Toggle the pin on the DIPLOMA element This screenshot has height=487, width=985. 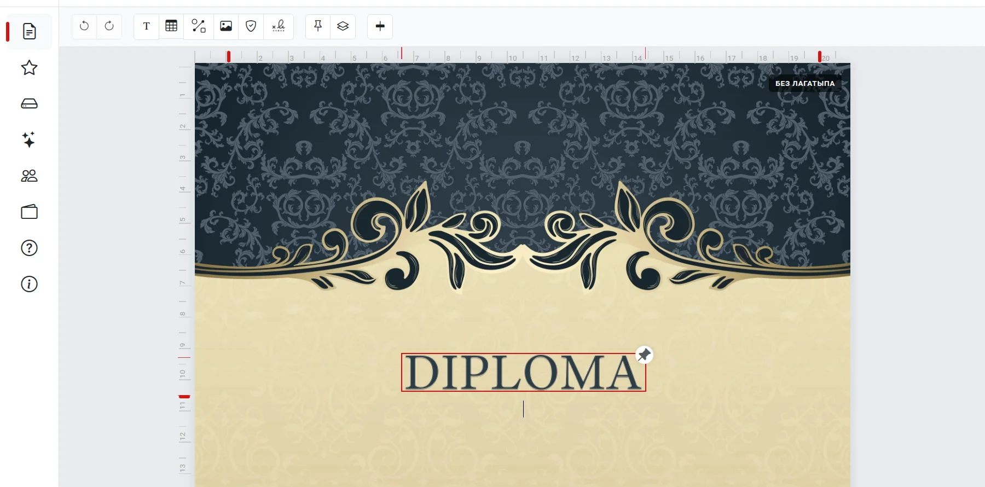point(644,355)
